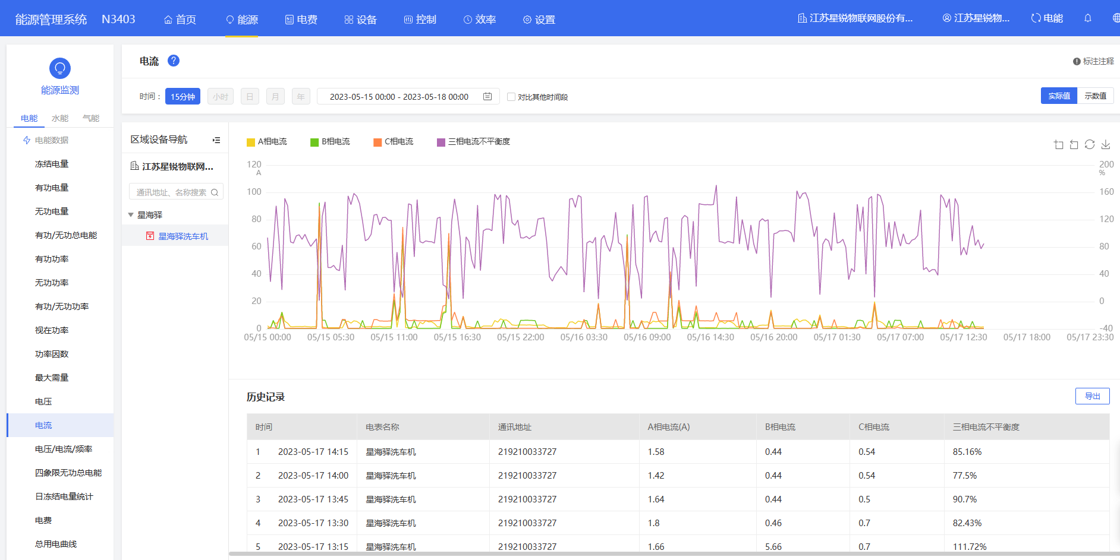Click the device icon of 星海驿洗车机
The width and height of the screenshot is (1120, 560).
(150, 236)
